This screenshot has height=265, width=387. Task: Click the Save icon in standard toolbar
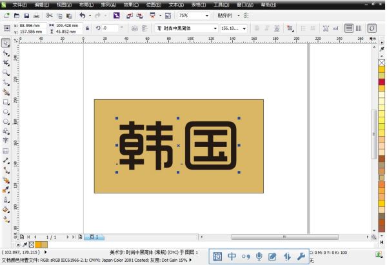(26, 15)
